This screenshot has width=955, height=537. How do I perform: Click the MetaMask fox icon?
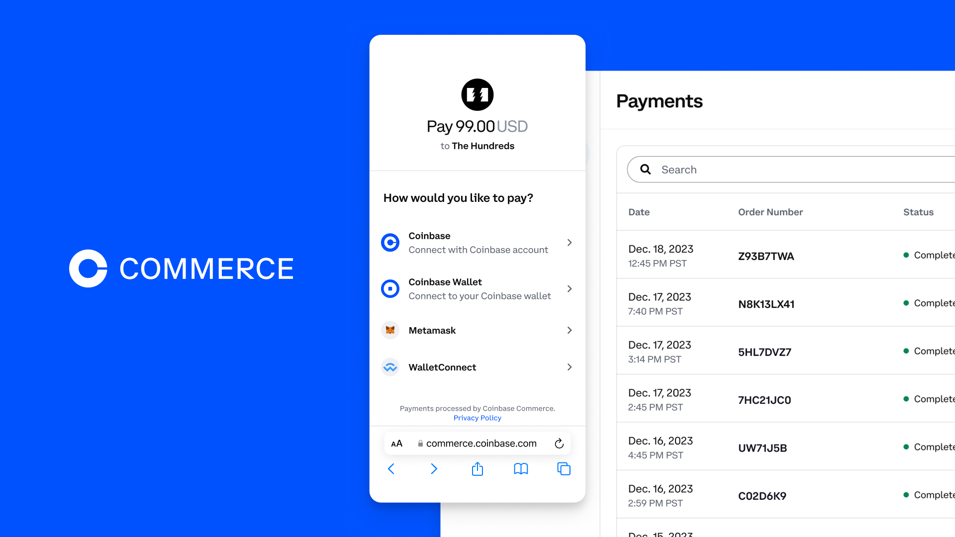pyautogui.click(x=390, y=330)
